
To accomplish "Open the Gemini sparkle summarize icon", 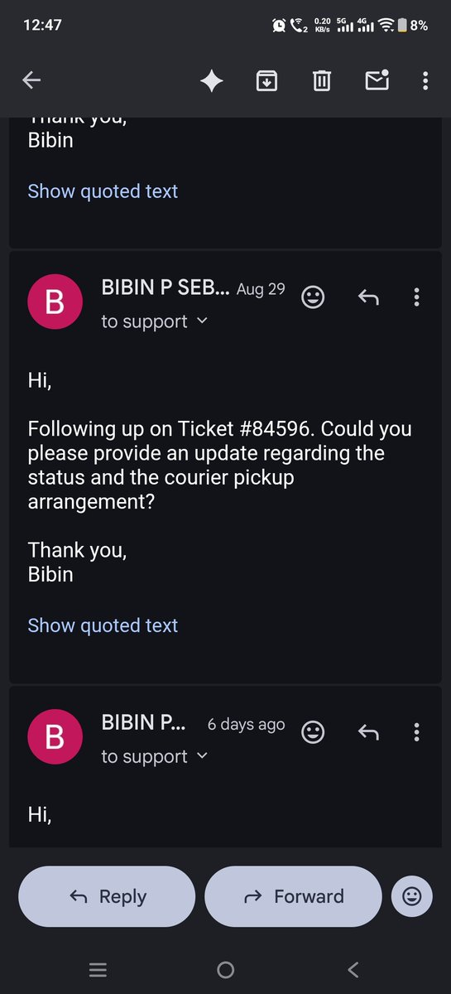I will click(x=212, y=80).
